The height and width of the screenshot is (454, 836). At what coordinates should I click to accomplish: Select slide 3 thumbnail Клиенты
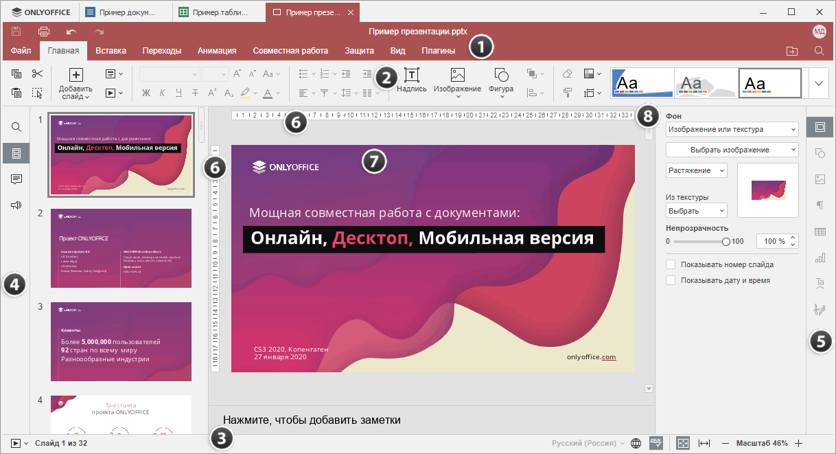point(121,341)
